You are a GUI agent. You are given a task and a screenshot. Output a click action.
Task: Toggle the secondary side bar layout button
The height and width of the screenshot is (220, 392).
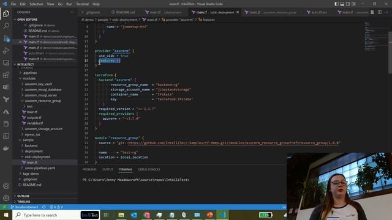[348, 4]
